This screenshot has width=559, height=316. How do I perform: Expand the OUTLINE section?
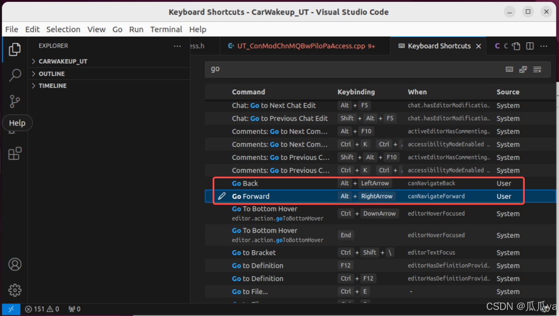[x=109, y=74]
